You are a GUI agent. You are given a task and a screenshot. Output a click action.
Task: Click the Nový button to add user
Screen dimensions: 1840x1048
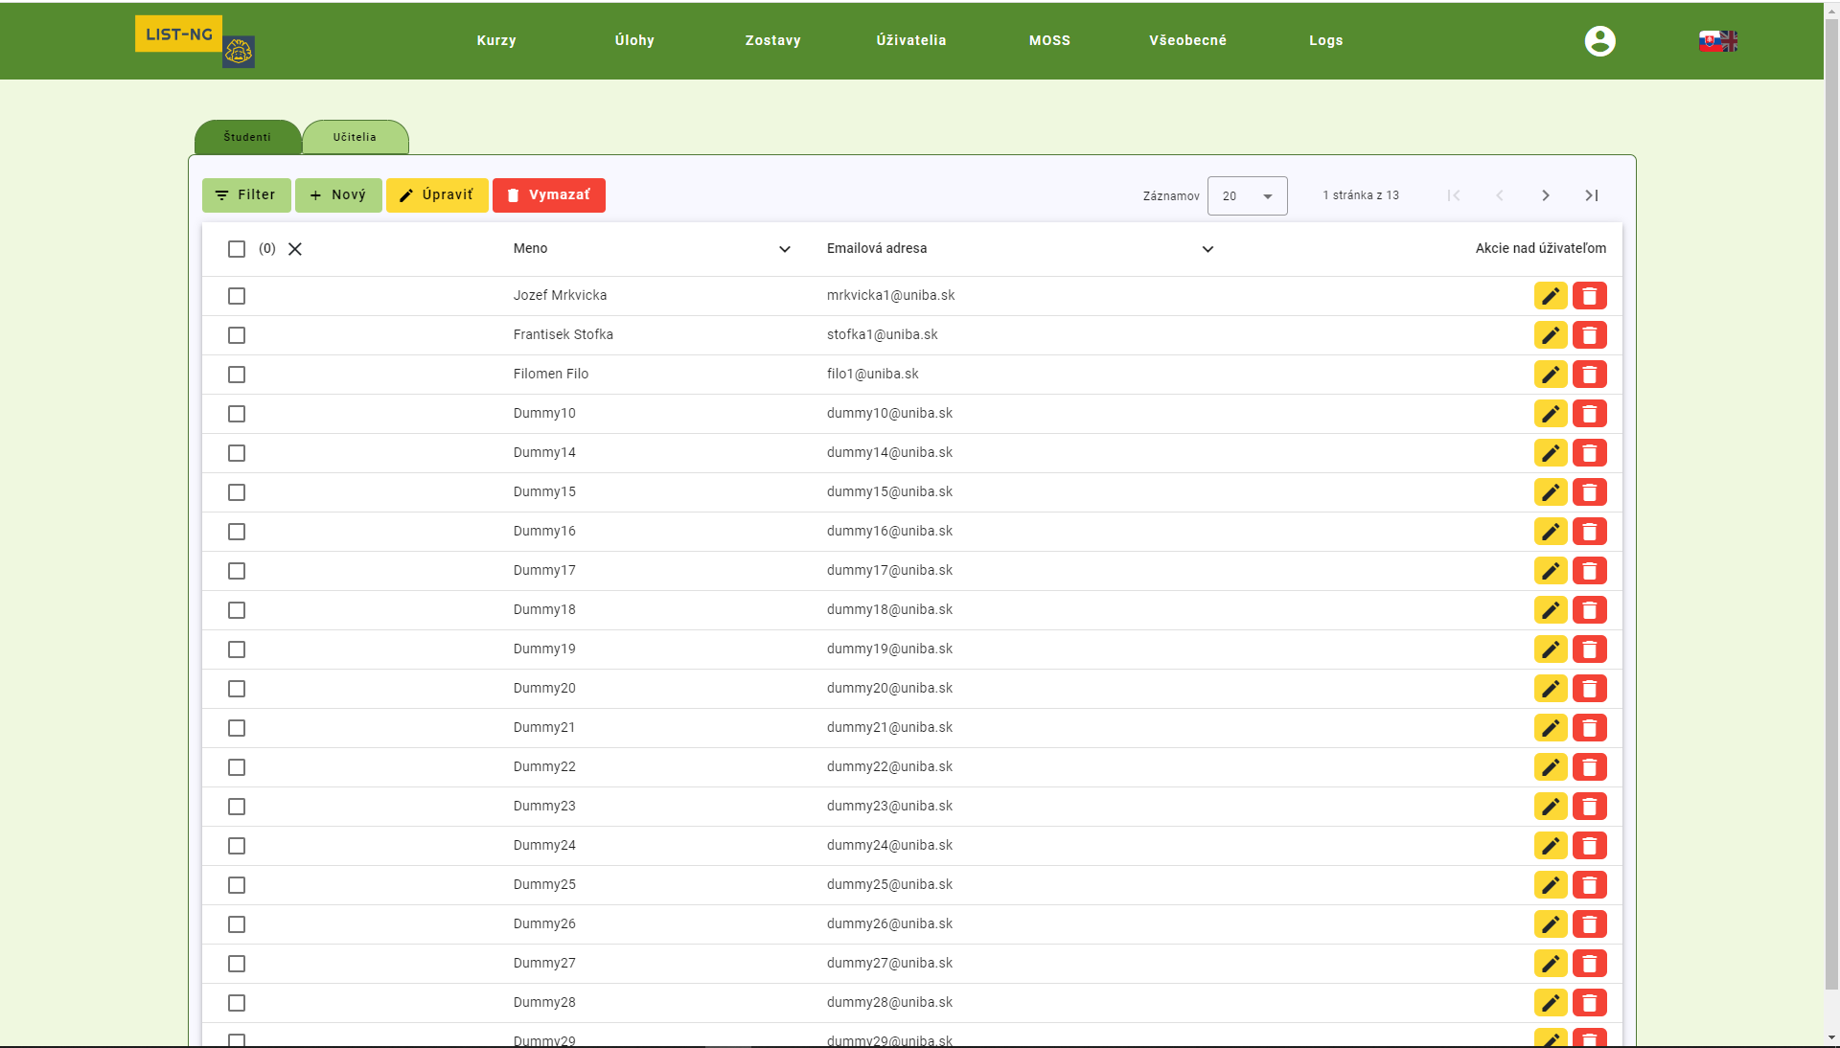338,195
